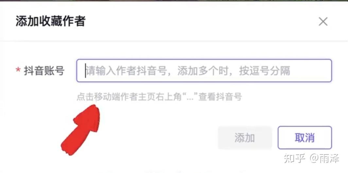Image resolution: width=348 pixels, height=173 pixels.
Task: Click the 添加收藏作者 dialog title
Action: [x=51, y=22]
